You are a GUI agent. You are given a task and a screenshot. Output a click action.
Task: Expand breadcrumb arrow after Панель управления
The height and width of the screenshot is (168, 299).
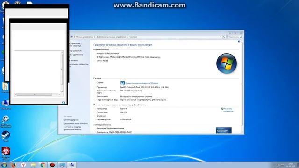(95, 37)
